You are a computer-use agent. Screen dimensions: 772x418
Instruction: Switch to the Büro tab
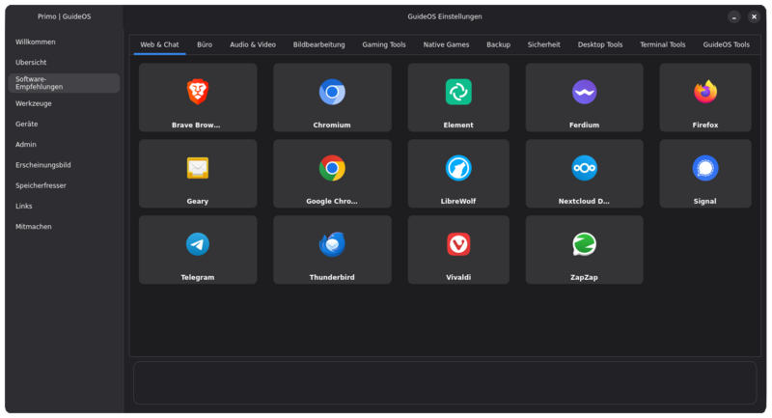coord(205,44)
